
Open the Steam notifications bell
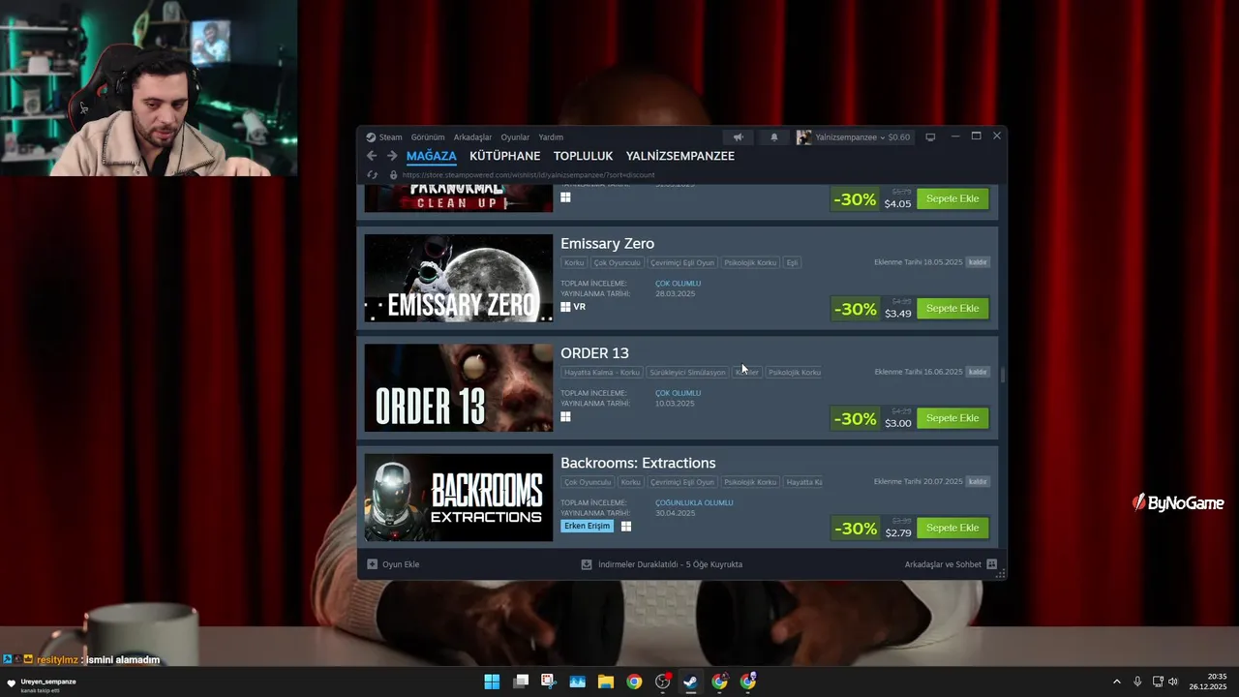(x=773, y=137)
